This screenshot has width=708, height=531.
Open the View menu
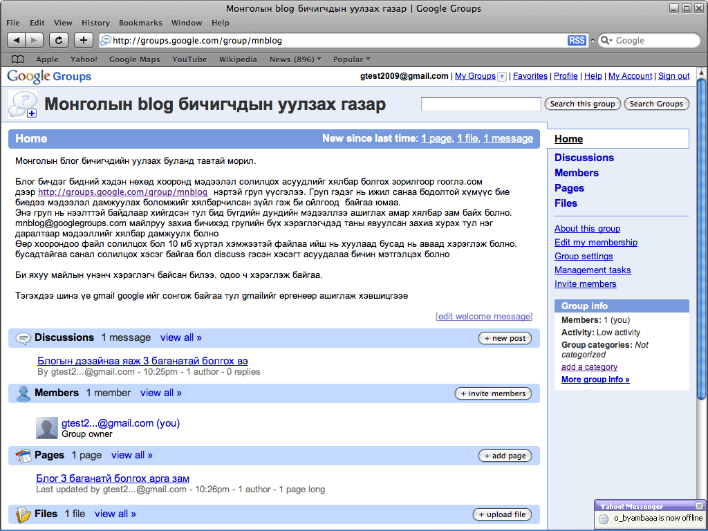[63, 23]
